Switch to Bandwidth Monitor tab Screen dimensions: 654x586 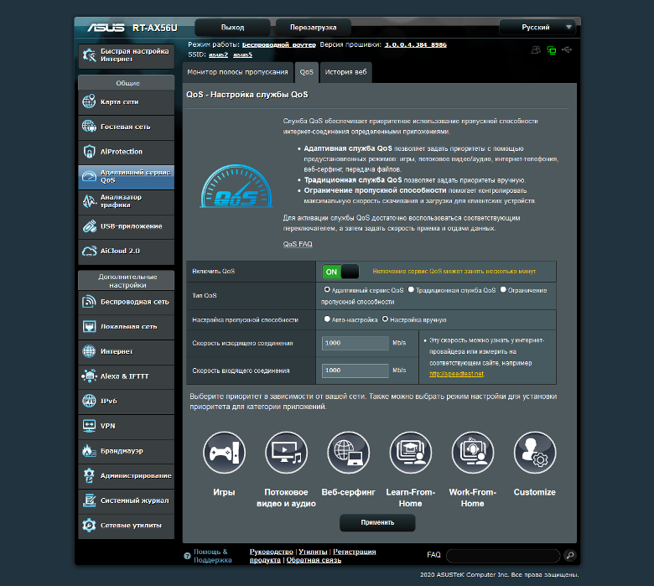238,72
